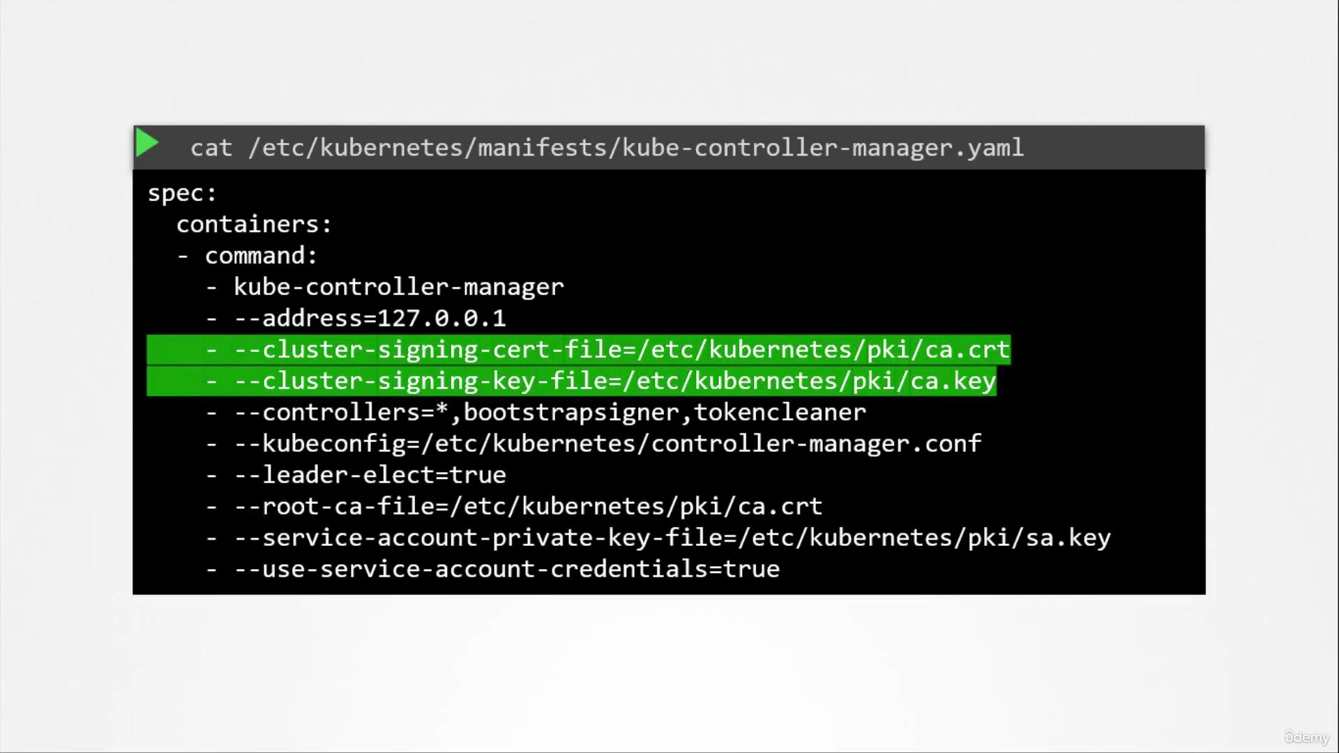Click the cat command header text
This screenshot has height=753, width=1339.
(607, 148)
